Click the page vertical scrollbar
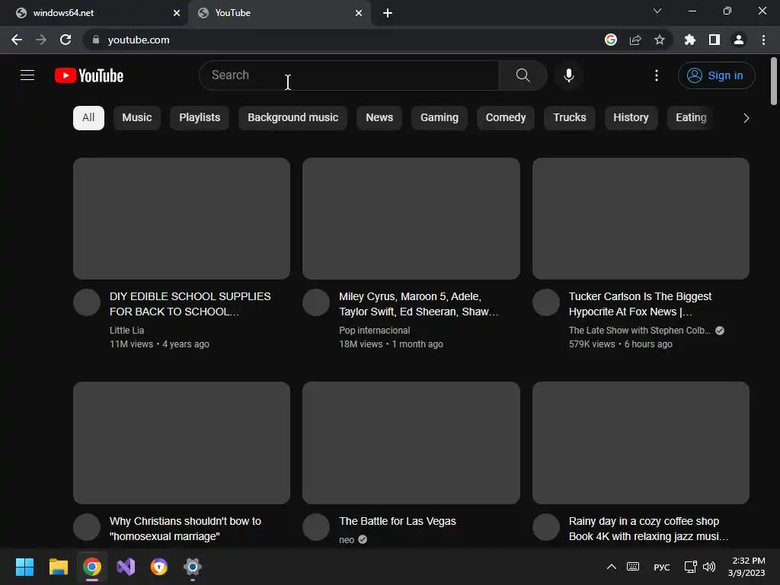The image size is (780, 585). (x=774, y=82)
